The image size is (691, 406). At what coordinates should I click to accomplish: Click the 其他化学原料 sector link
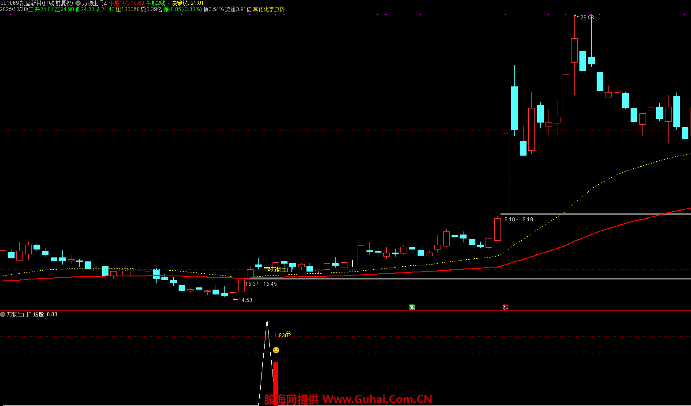point(269,9)
